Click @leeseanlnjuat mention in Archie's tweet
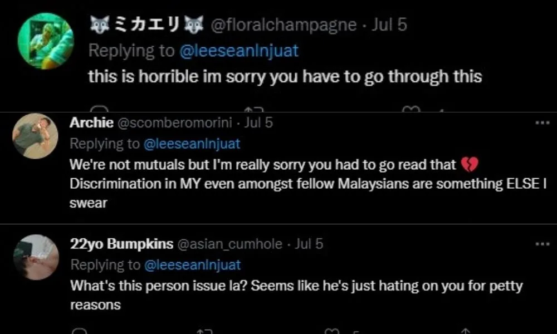557x334 pixels. tap(192, 144)
